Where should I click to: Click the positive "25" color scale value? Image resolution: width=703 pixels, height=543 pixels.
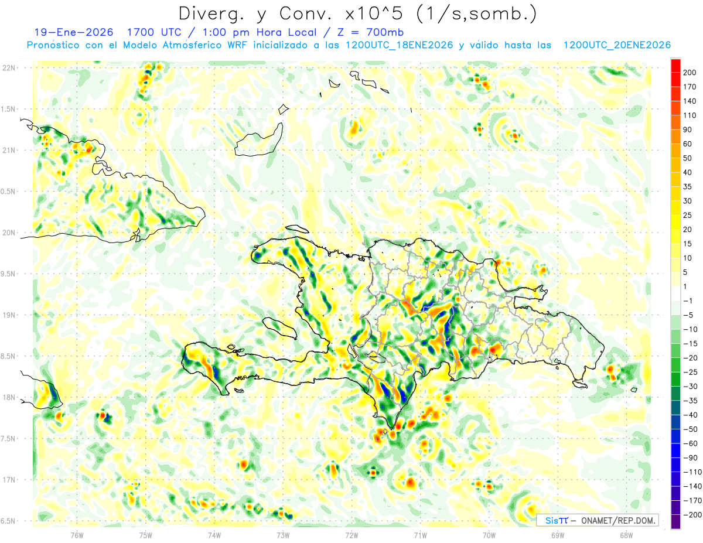pos(688,215)
